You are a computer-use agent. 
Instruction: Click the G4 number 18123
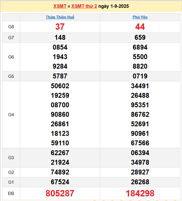click(60, 134)
